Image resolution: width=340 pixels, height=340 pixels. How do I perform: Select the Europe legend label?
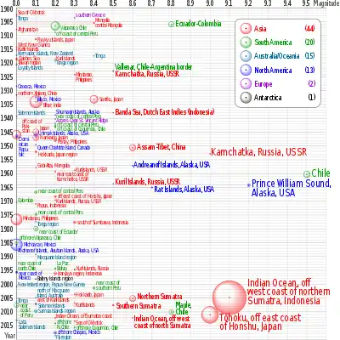(x=263, y=84)
